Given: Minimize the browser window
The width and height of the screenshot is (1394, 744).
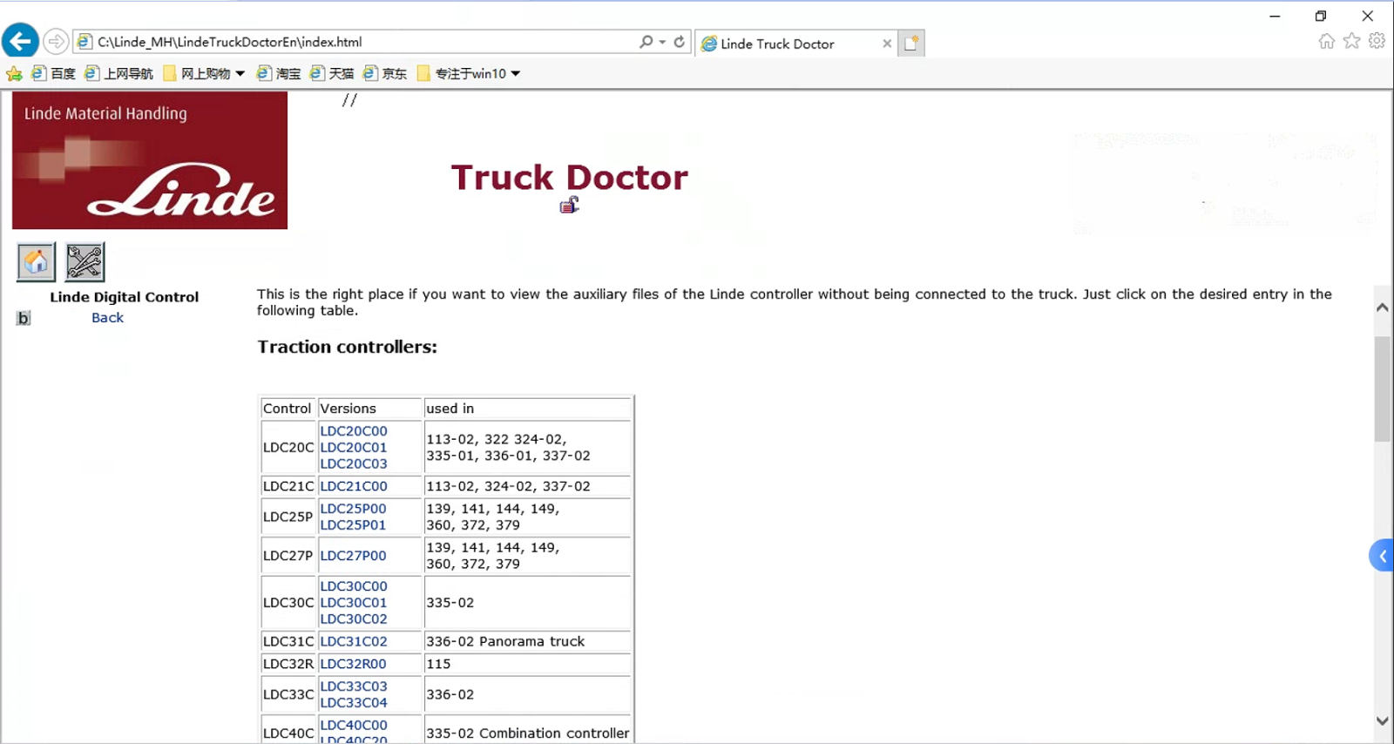Looking at the screenshot, I should [1275, 16].
